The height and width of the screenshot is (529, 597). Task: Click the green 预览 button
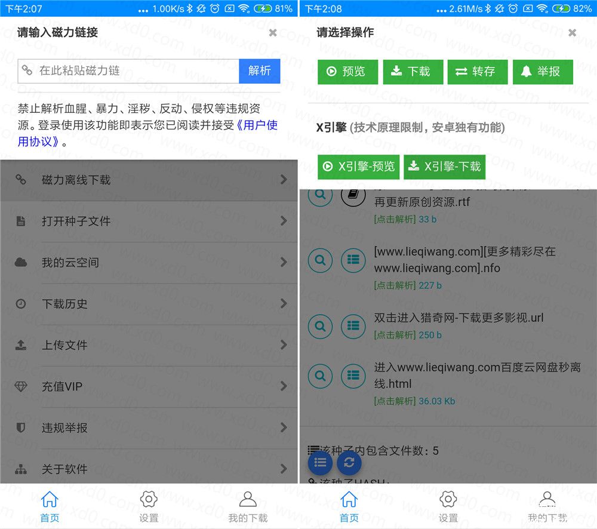click(347, 72)
